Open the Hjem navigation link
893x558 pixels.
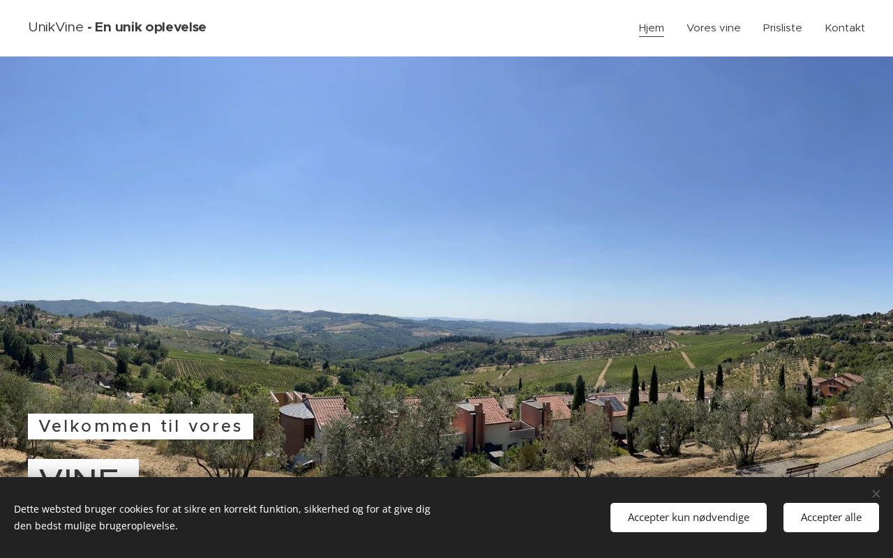coord(652,28)
